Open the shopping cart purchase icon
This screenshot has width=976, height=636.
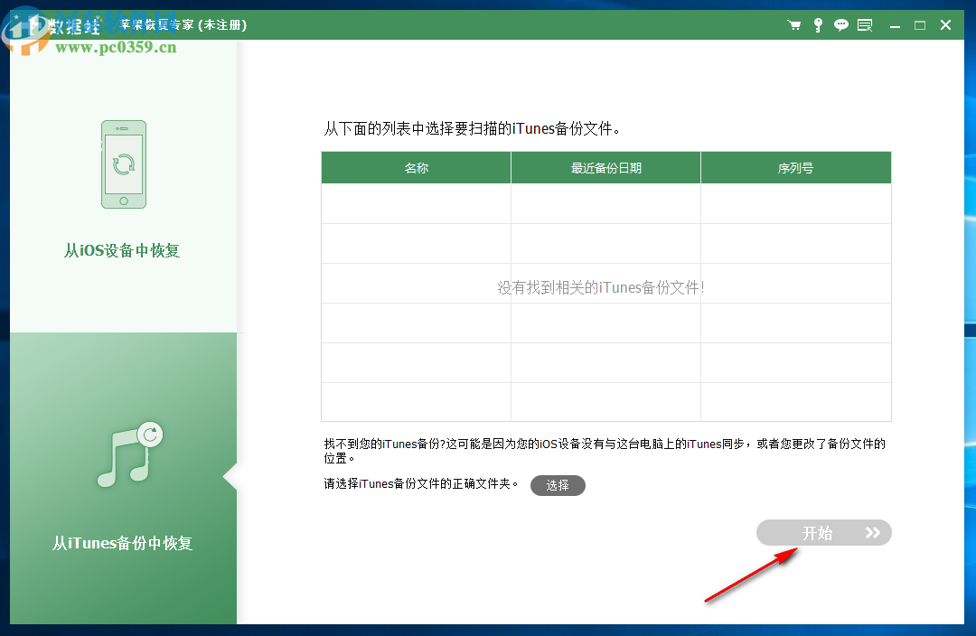point(793,24)
